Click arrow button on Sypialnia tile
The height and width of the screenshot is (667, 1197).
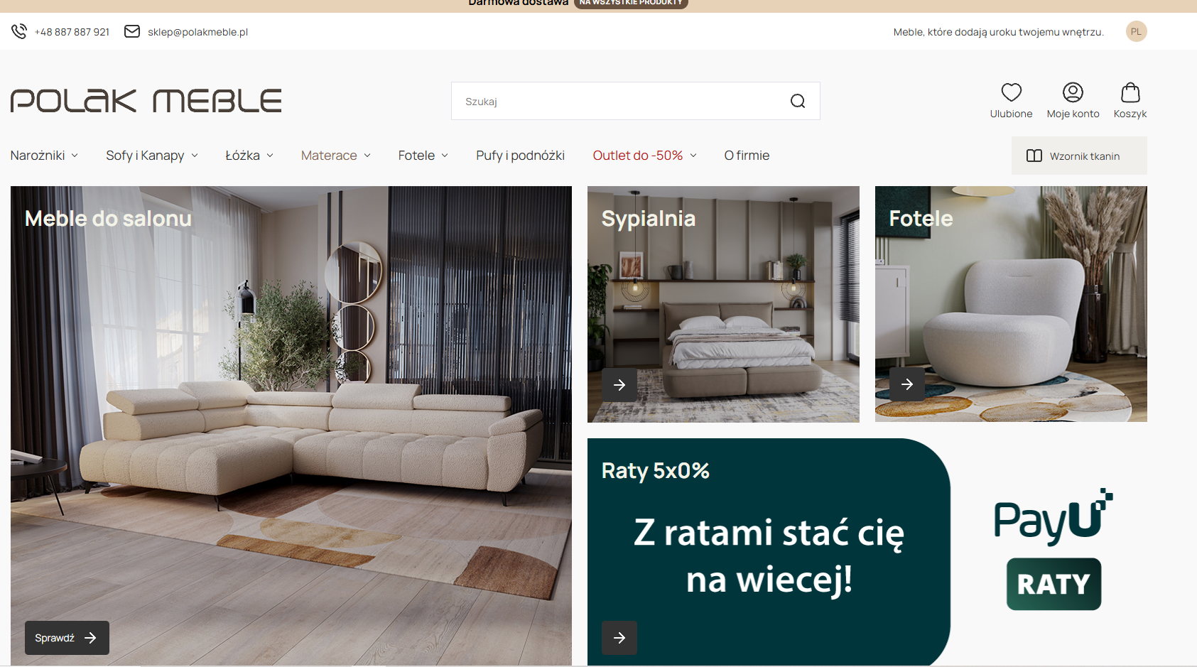[x=619, y=385]
